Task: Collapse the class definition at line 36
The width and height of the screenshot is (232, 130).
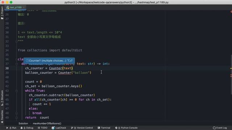Action: [x=17, y=59]
